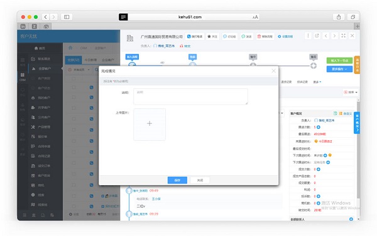Click the plus icon in upload image box

(150, 123)
